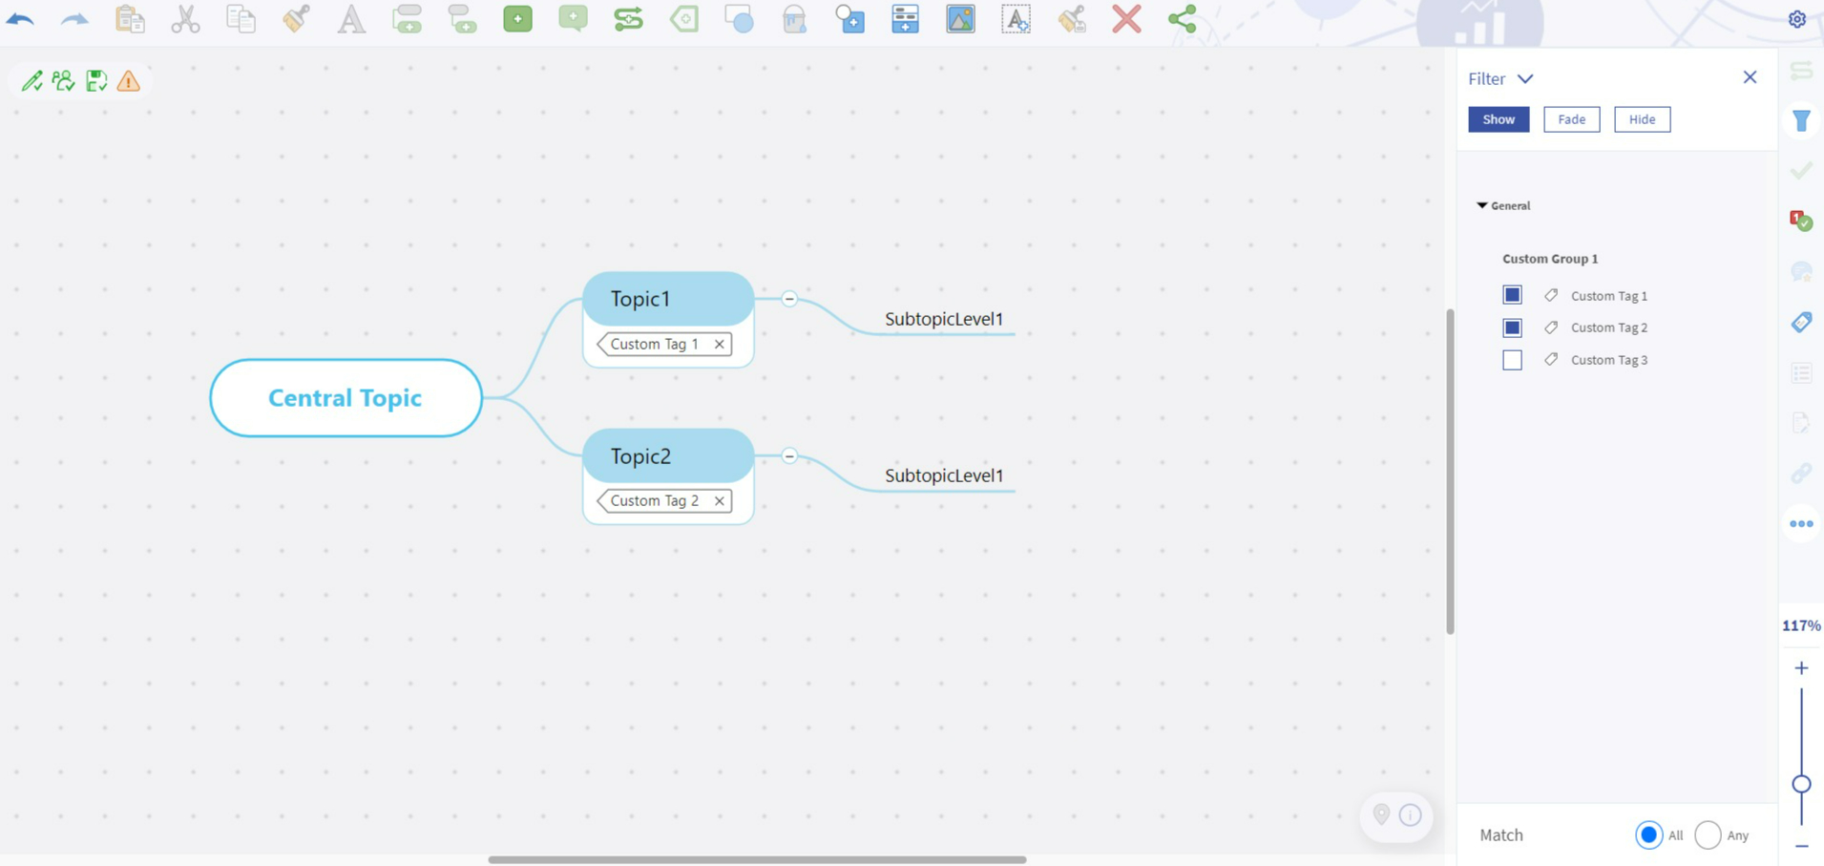
Task: Collapse Topic1's subtopic branch
Action: pos(789,299)
